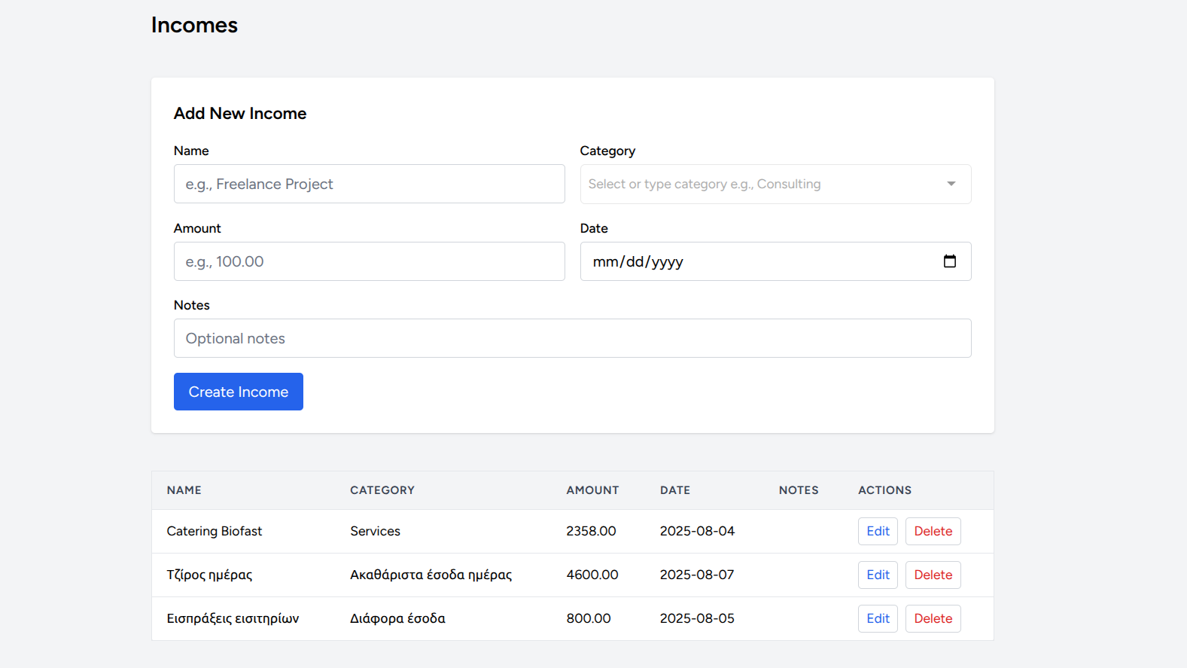Image resolution: width=1187 pixels, height=668 pixels.
Task: Focus the Amount input field
Action: pos(369,261)
